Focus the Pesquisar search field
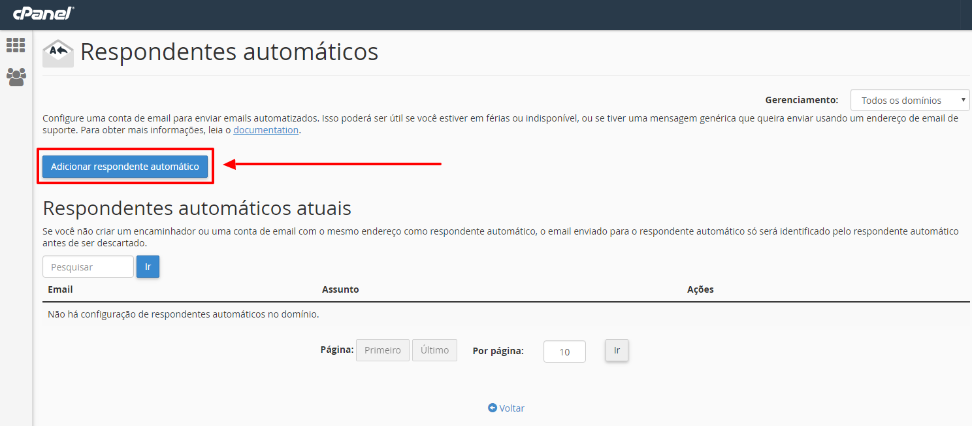Screen dimensions: 972x426 click(x=88, y=267)
